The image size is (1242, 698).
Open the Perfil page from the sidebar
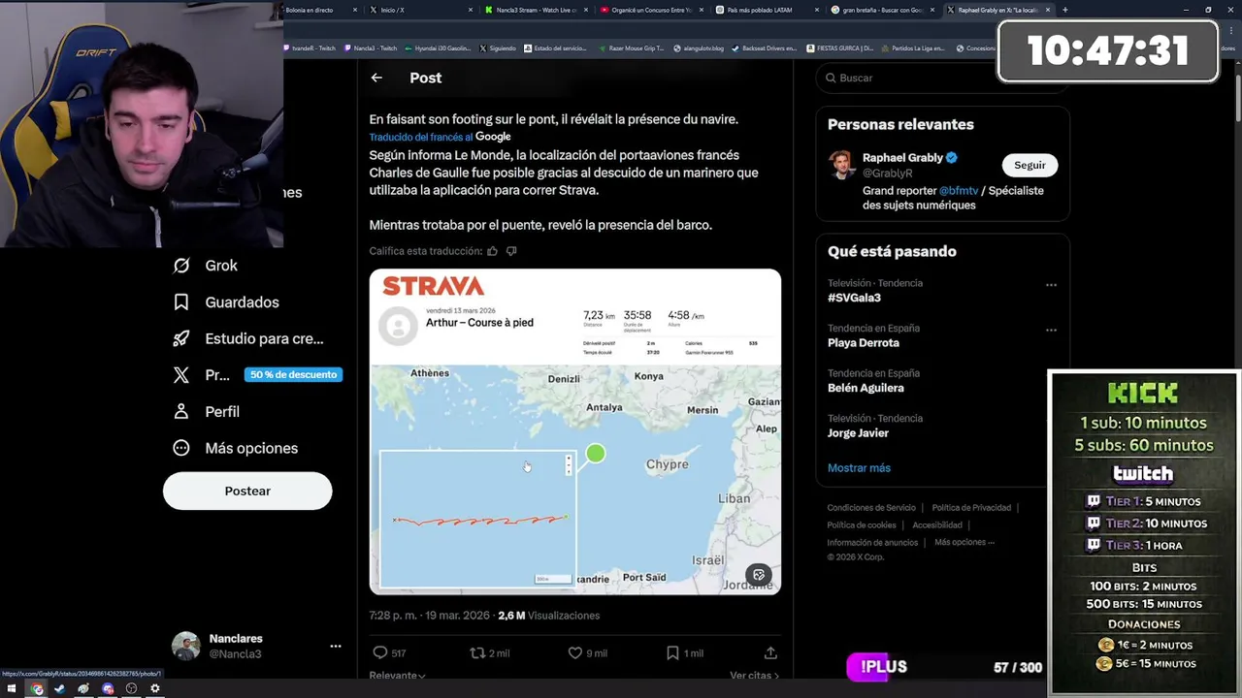pyautogui.click(x=206, y=411)
